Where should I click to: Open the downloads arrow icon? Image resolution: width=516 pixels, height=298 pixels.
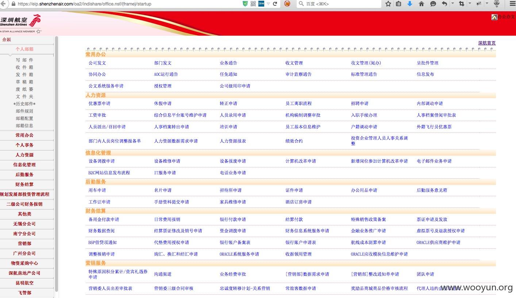(409, 4)
